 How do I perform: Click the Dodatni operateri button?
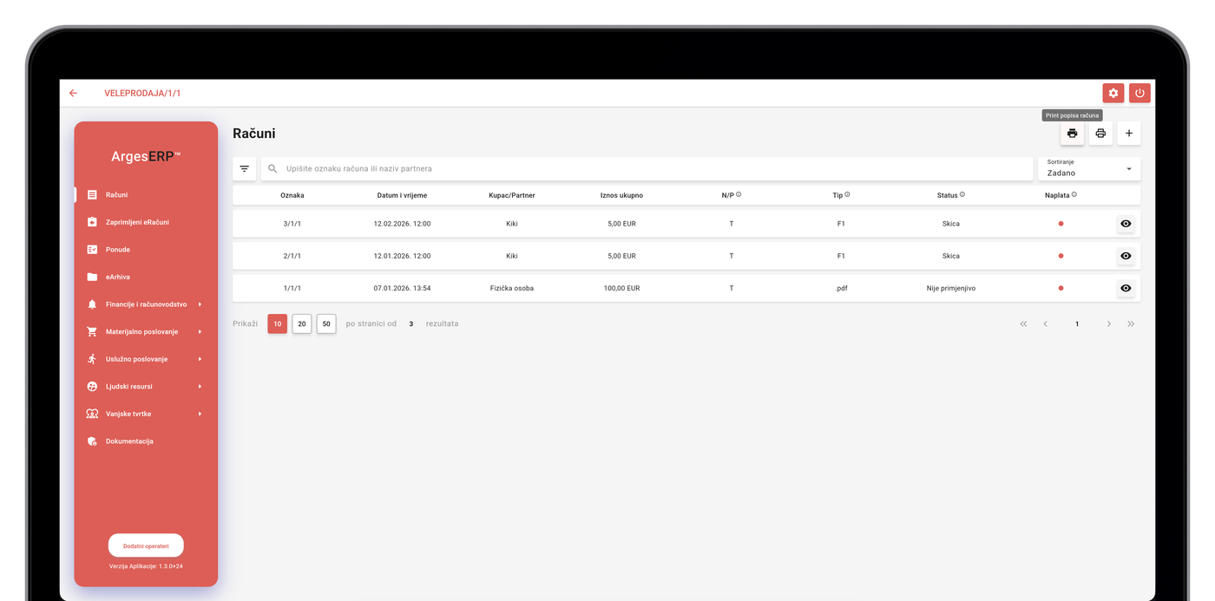point(146,545)
